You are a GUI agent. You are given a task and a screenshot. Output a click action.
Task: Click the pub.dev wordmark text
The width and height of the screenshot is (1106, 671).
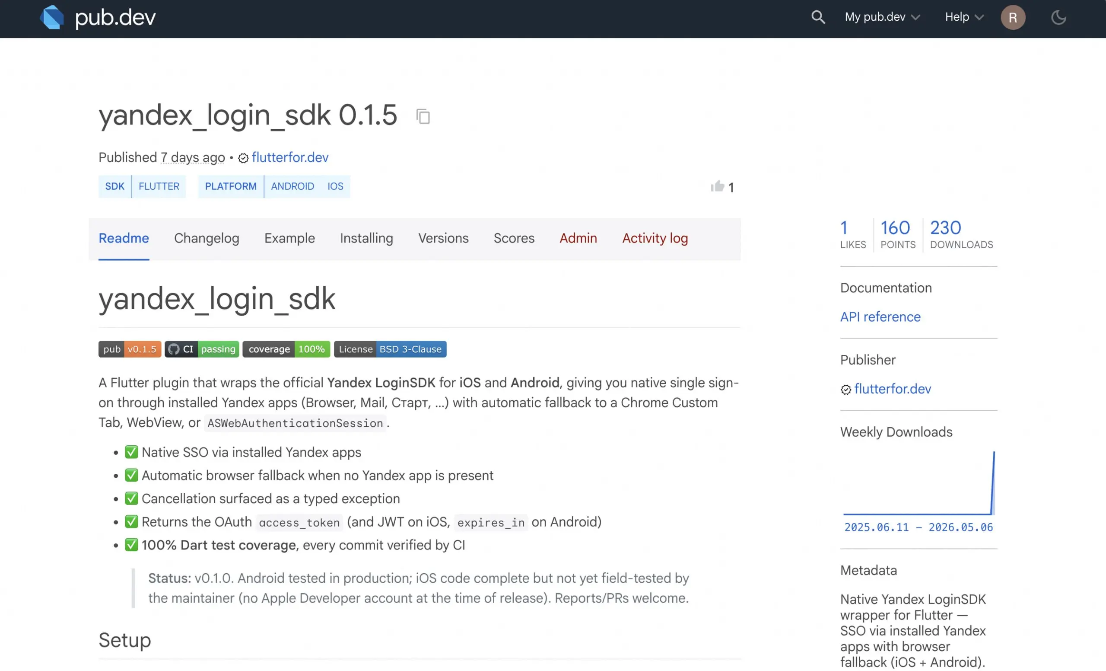(115, 18)
